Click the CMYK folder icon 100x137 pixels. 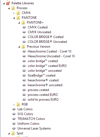[x=18, y=13]
